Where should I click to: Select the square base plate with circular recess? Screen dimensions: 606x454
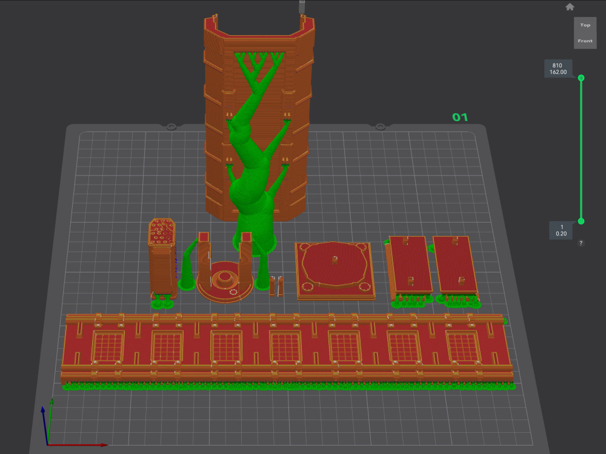pyautogui.click(x=335, y=270)
